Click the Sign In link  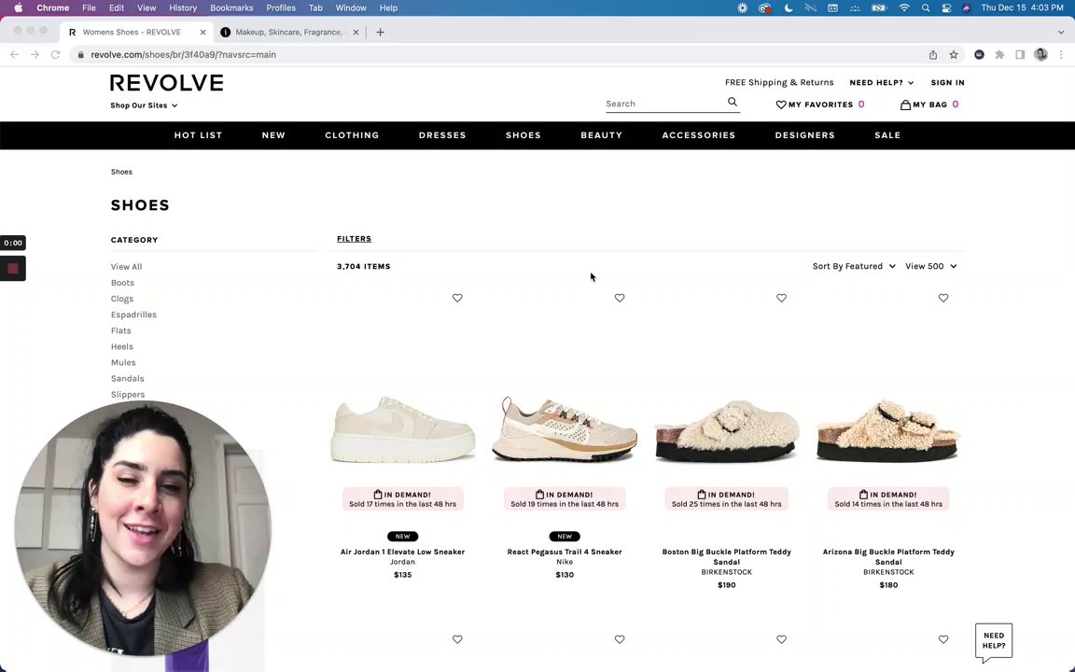pyautogui.click(x=947, y=82)
